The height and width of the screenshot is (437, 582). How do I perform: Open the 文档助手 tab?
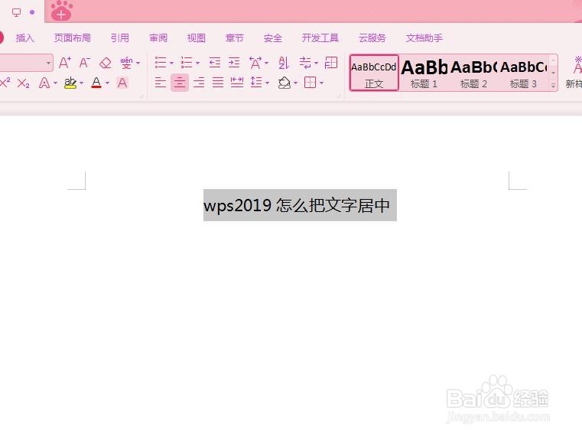click(x=424, y=38)
